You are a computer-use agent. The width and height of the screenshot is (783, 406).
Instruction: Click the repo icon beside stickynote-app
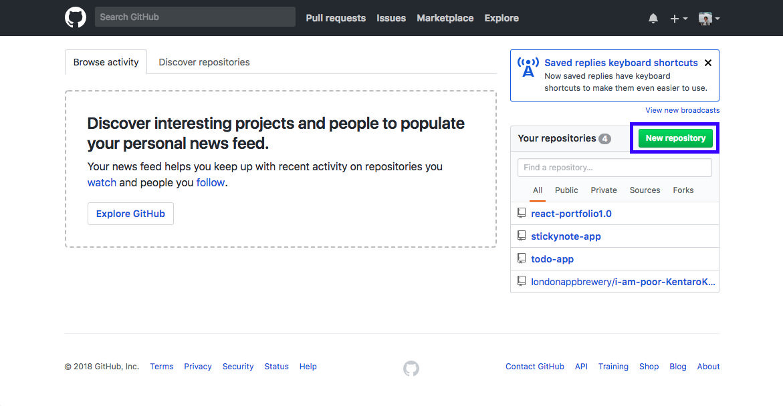pos(522,236)
